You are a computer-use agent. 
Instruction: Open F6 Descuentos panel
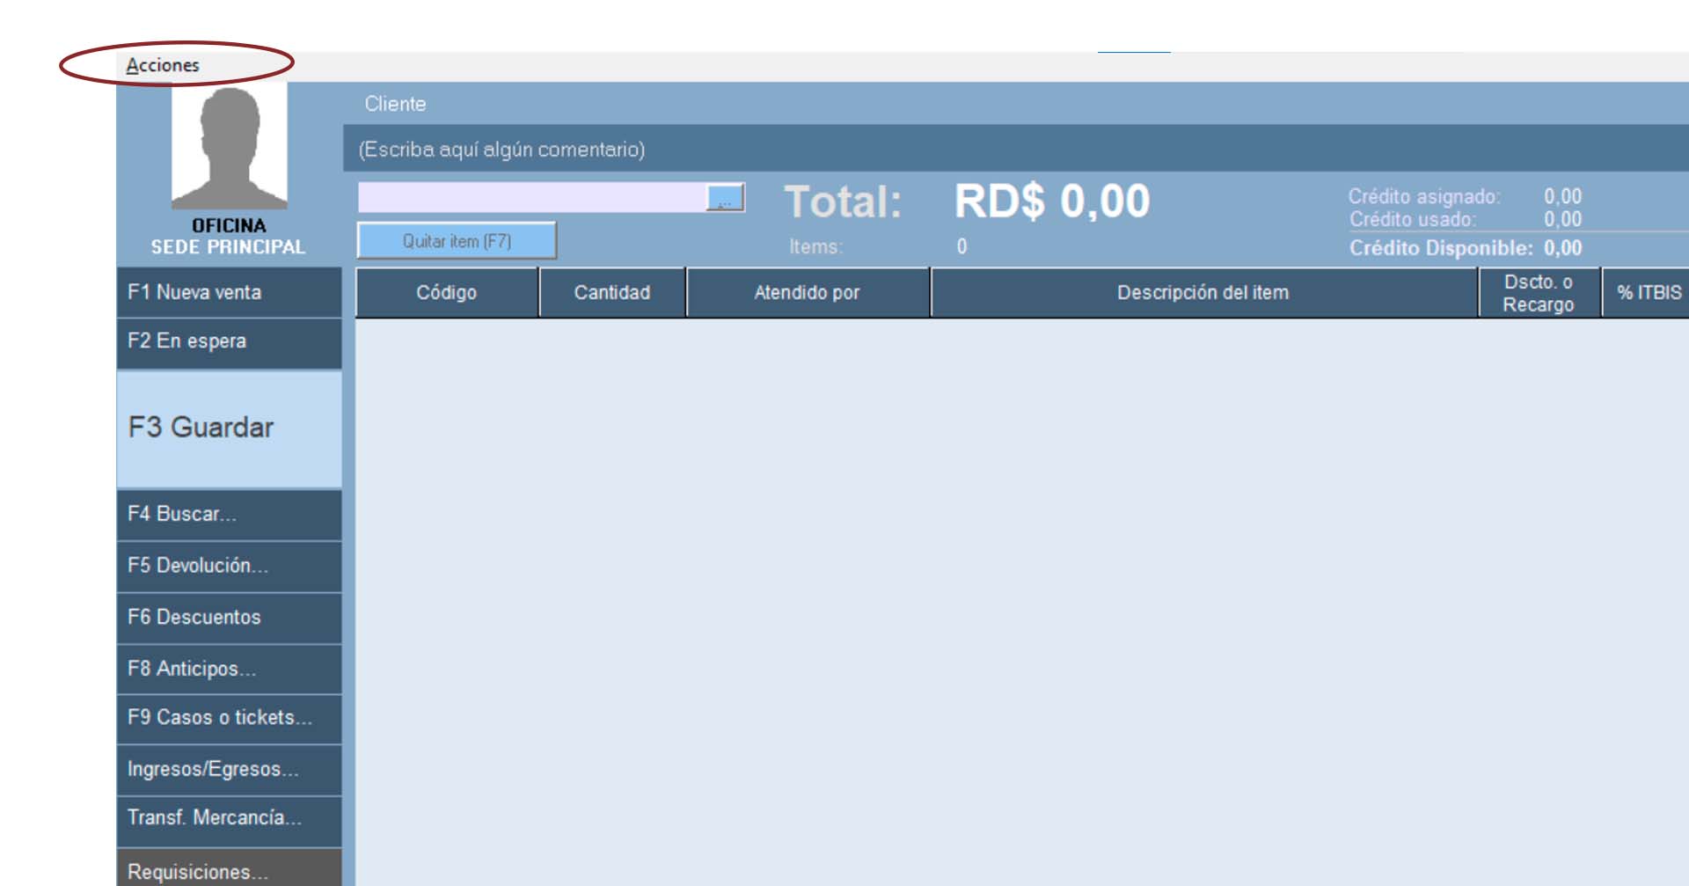(x=229, y=618)
